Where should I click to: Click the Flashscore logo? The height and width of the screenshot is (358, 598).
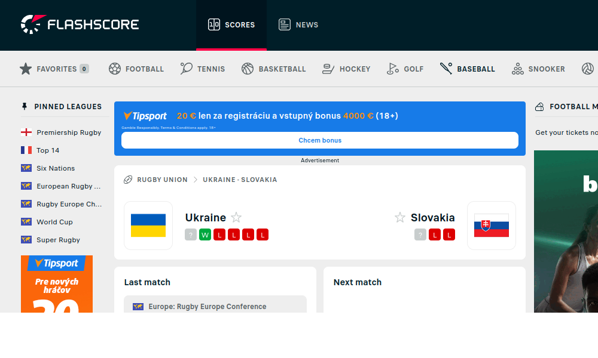(x=80, y=24)
